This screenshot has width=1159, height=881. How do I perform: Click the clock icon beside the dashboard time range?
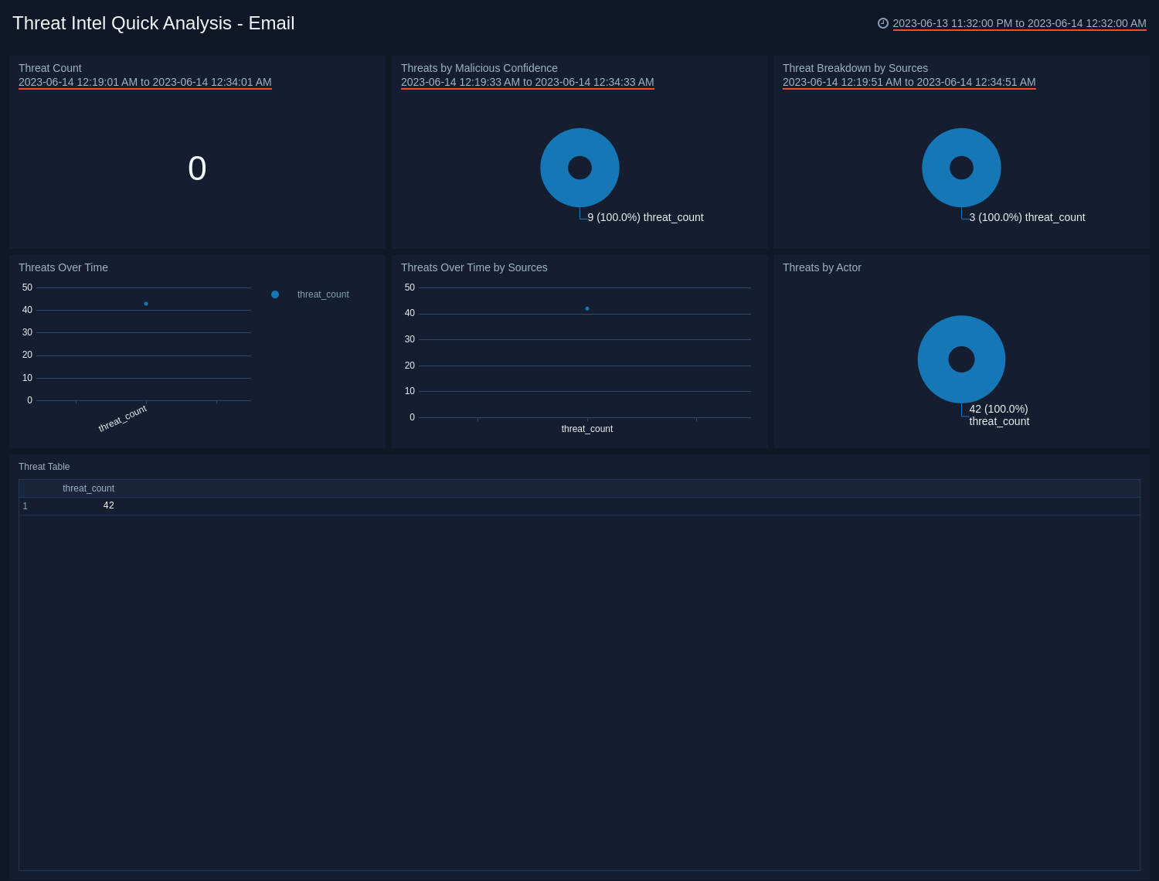883,23
